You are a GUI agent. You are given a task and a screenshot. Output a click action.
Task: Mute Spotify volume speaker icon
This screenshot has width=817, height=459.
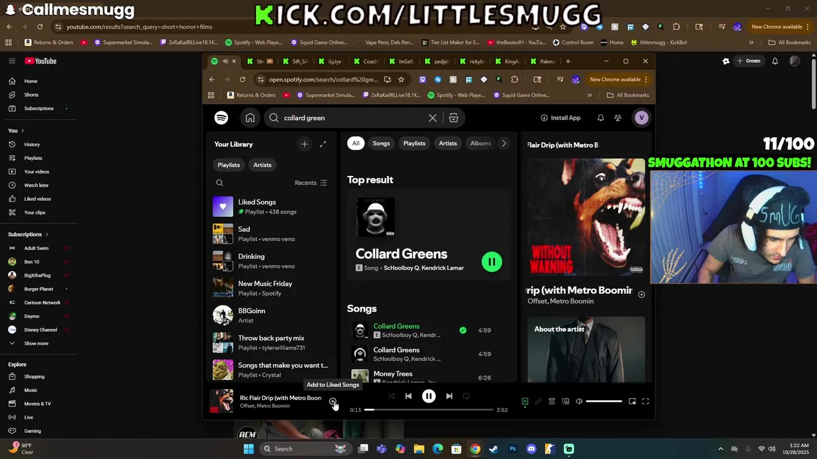579,401
